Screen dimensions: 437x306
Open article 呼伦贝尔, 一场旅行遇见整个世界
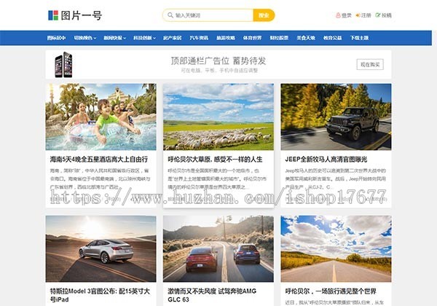(331, 291)
